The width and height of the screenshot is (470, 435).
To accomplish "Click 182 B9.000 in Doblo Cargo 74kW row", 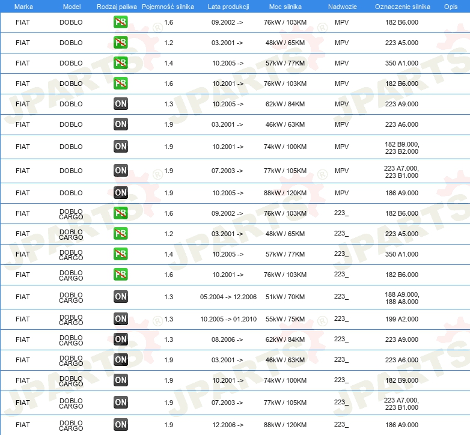I will tap(401, 380).
